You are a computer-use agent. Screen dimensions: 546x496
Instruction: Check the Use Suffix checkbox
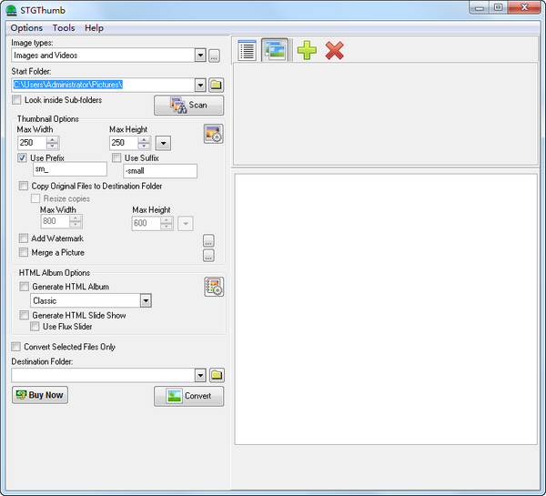(116, 157)
